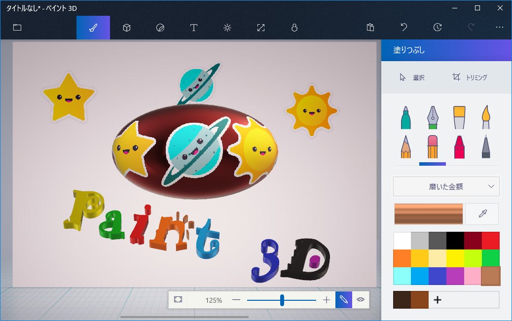This screenshot has height=321, width=512.
Task: Click the トリミング crop button
Action: (470, 77)
